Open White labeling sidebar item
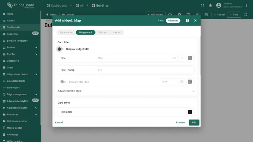The image size is (253, 142). (13, 141)
